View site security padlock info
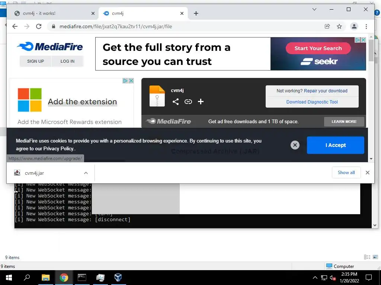The height and width of the screenshot is (285, 381). click(54, 26)
